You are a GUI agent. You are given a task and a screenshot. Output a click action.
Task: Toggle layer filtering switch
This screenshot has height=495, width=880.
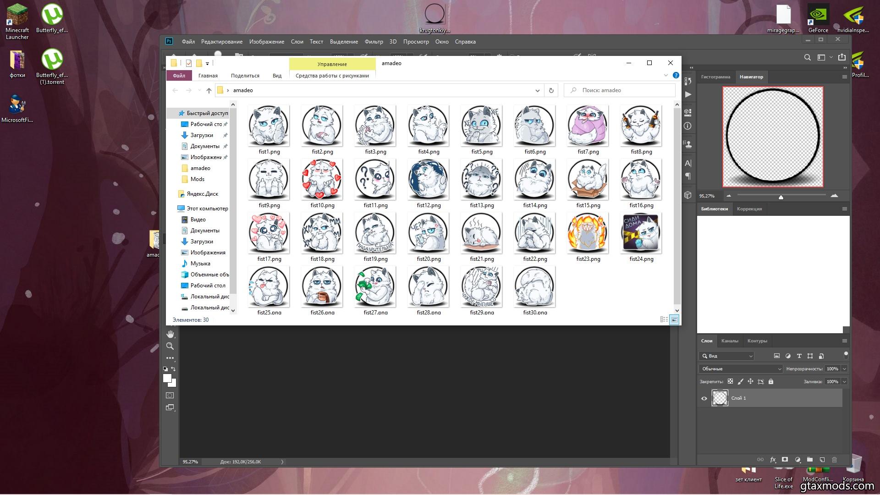(x=846, y=355)
